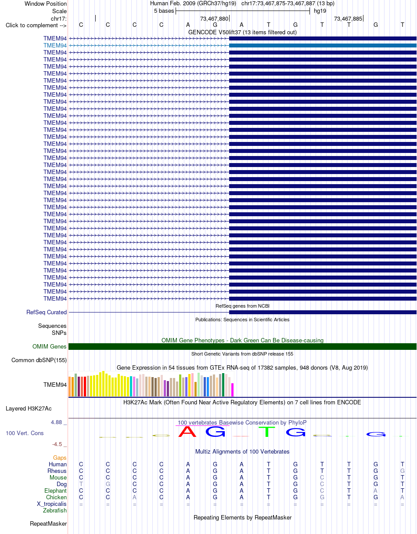
Task: Select the Elephant alignment row label
Action: pos(56,490)
